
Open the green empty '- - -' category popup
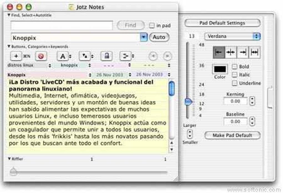pyautogui.click(x=151, y=65)
